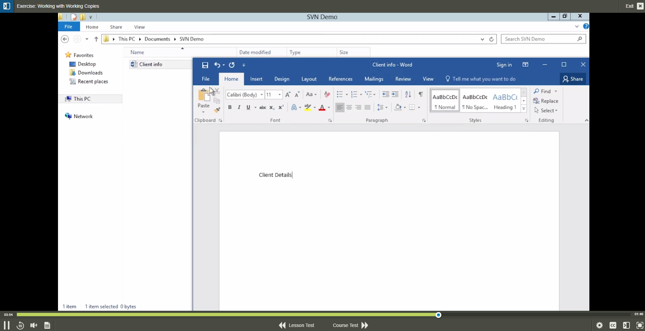
Task: Toggle Italic formatting
Action: tap(239, 107)
